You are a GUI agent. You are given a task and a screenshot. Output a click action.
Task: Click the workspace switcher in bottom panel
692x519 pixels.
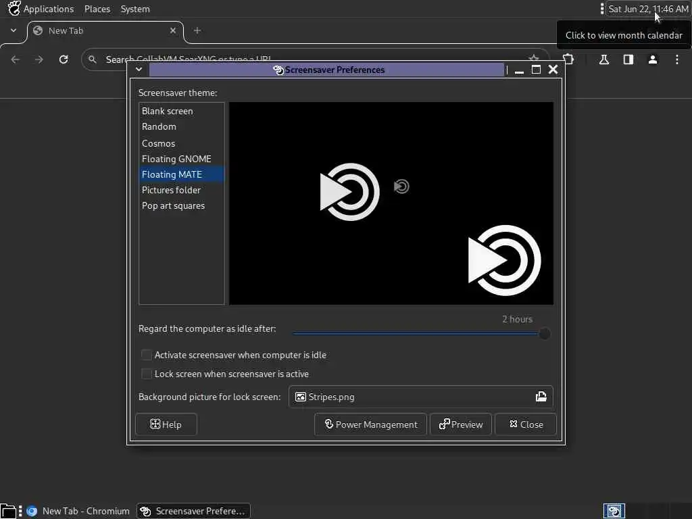(x=614, y=511)
